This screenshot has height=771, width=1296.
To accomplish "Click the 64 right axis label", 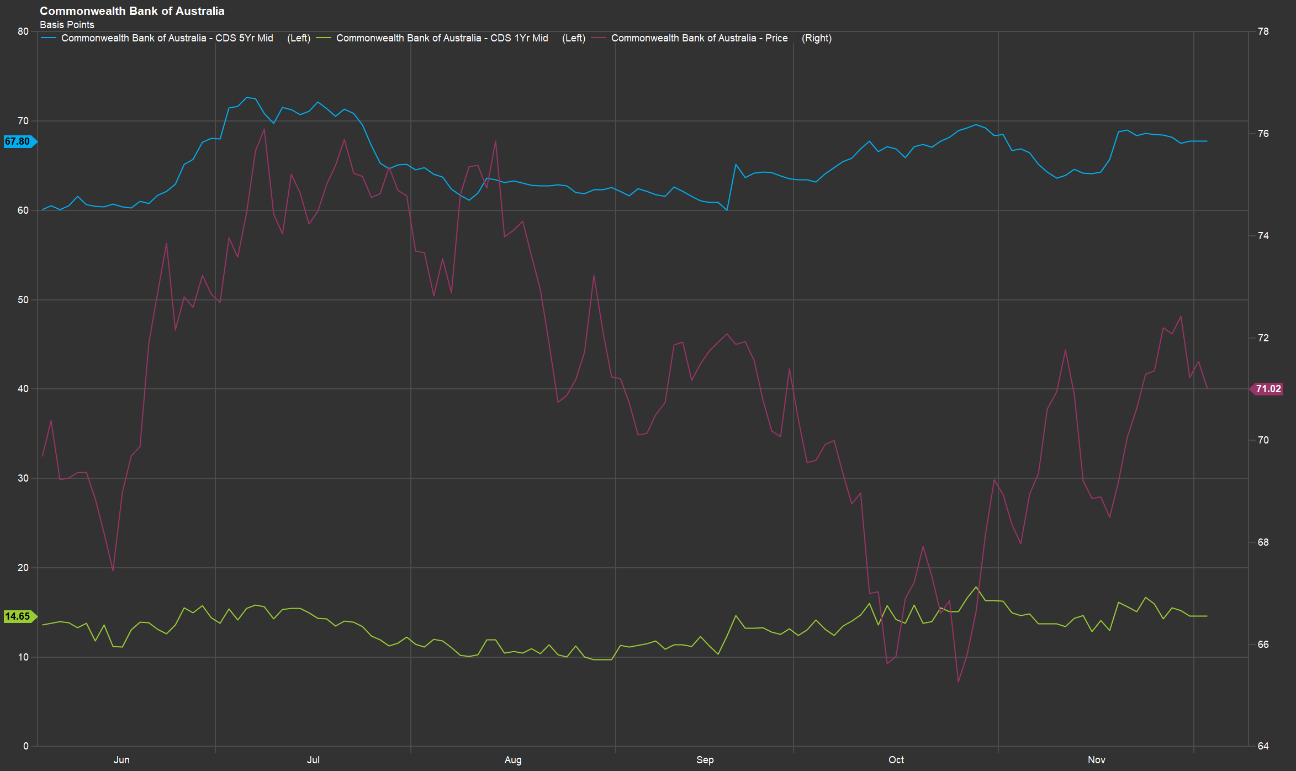I will (x=1263, y=746).
